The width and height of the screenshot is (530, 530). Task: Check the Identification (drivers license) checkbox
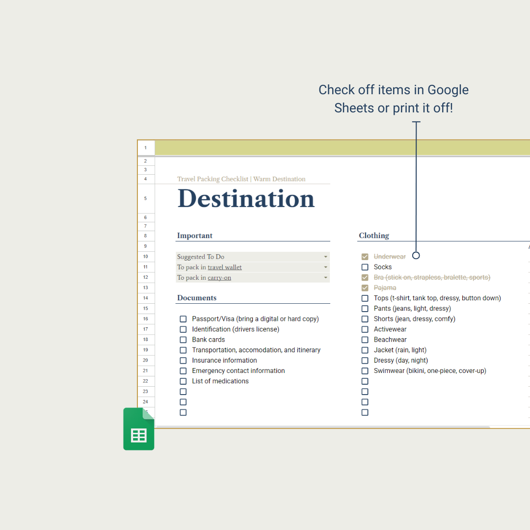(x=183, y=329)
